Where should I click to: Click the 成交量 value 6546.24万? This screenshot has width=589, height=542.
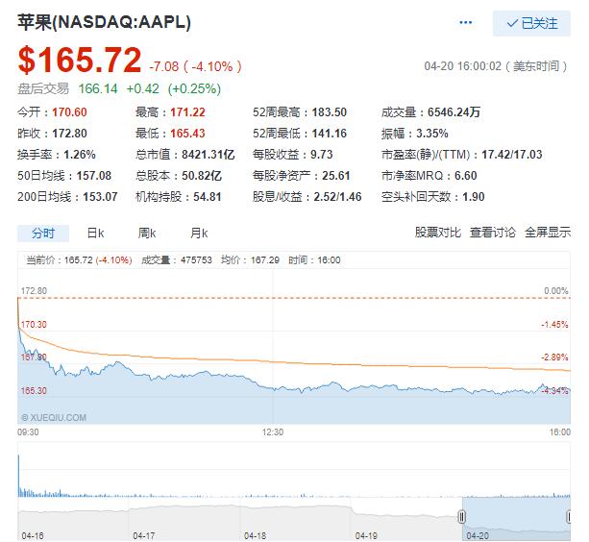454,112
